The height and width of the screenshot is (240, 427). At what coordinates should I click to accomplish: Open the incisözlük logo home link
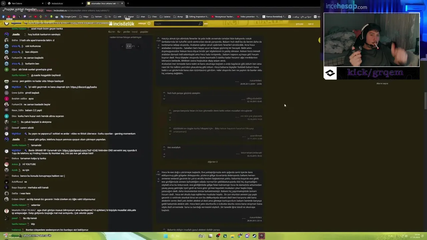(121, 24)
